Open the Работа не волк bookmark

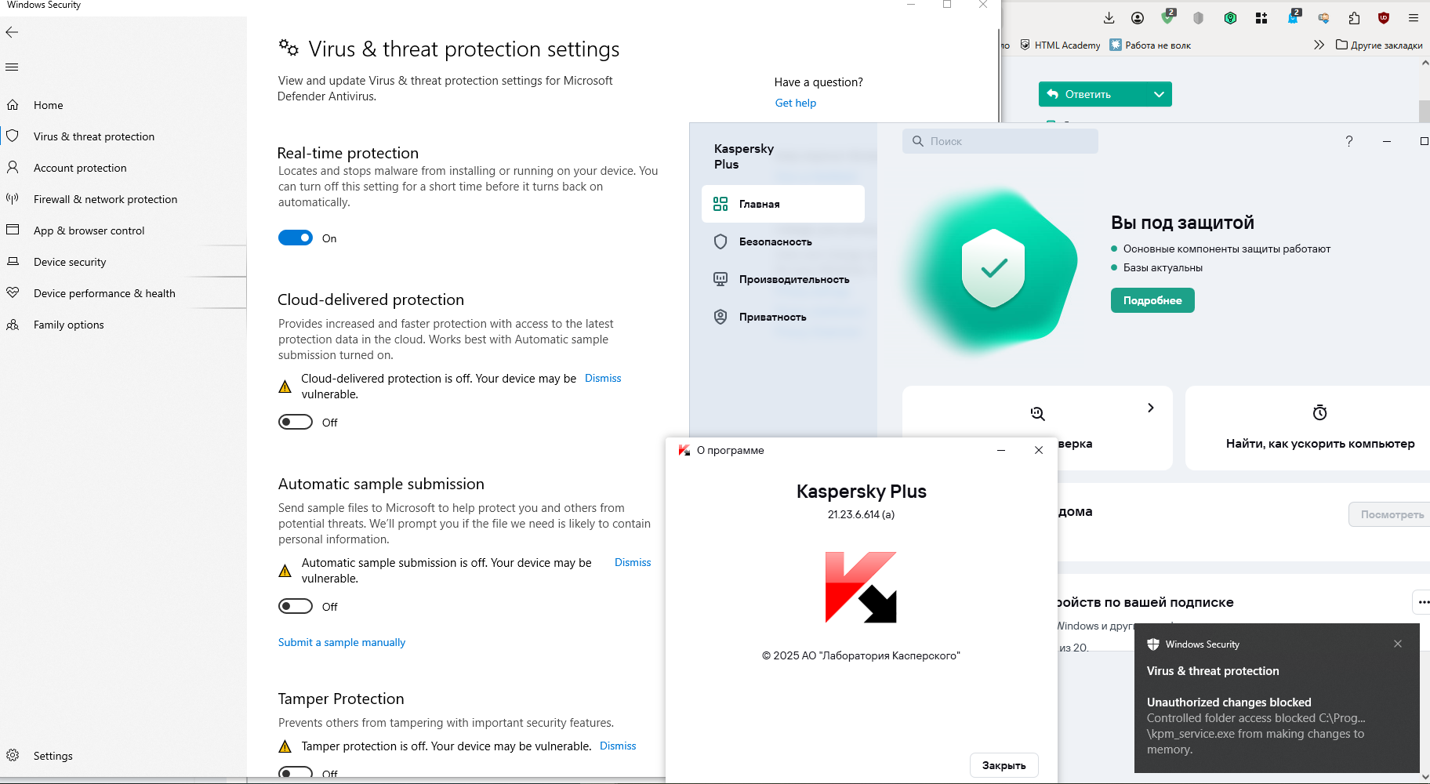(1150, 45)
